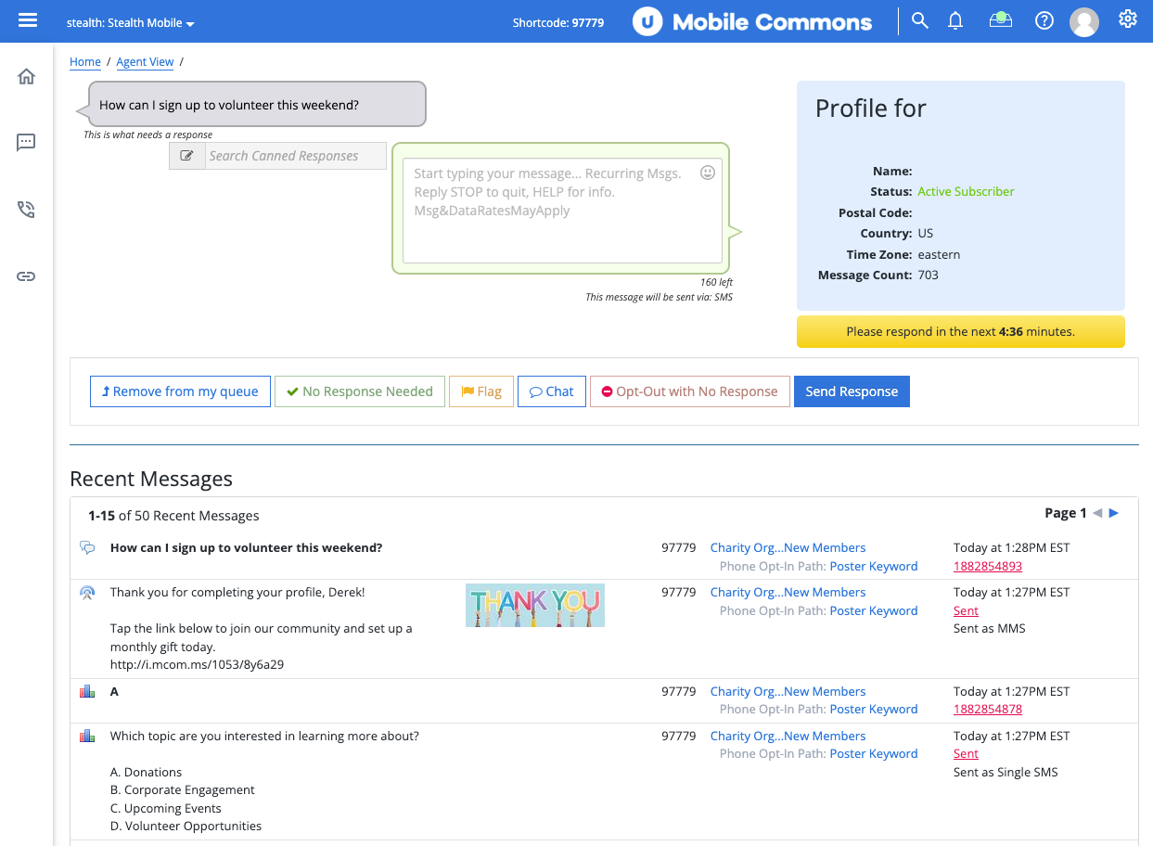Open the search magnifying glass icon
Viewport: 1153px width, 846px height.
click(919, 19)
